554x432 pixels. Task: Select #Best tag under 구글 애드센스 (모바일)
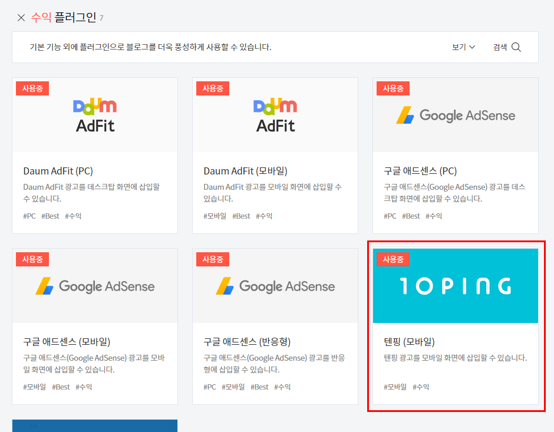pyautogui.click(x=61, y=387)
